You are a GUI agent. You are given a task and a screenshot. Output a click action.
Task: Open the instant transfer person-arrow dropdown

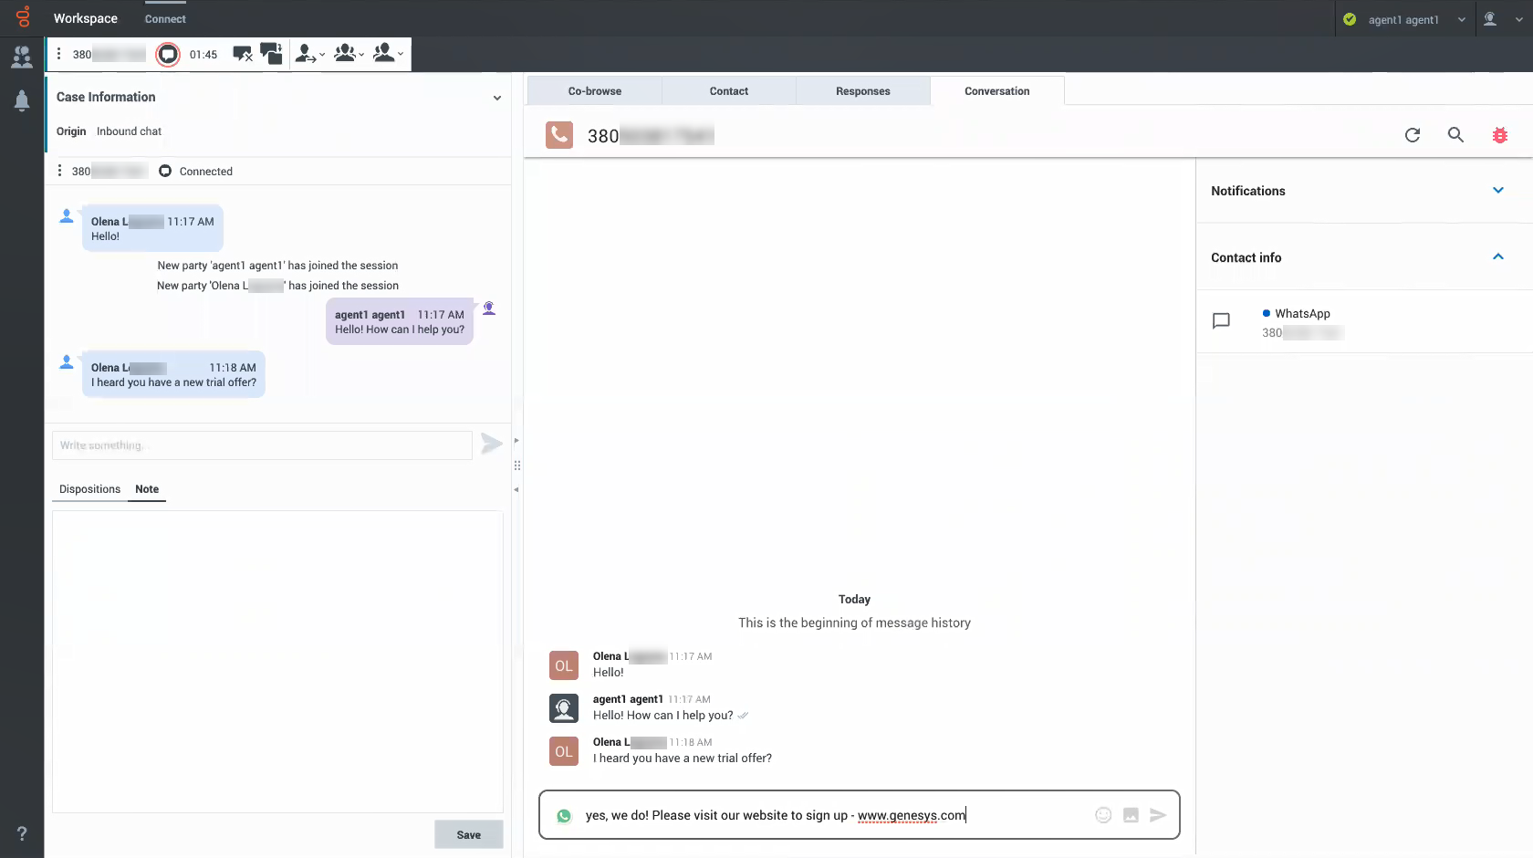pyautogui.click(x=310, y=55)
